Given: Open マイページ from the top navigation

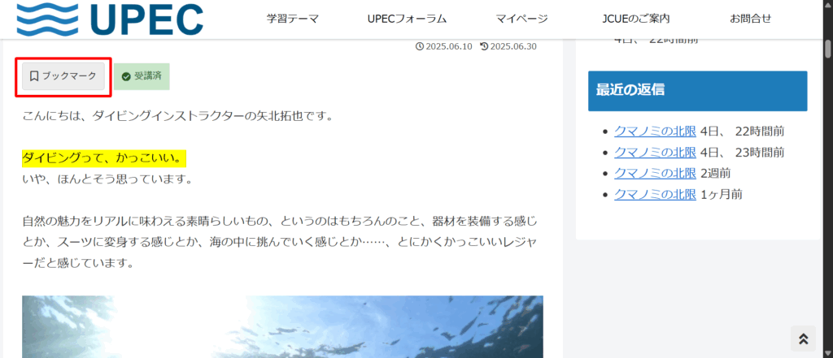Looking at the screenshot, I should pyautogui.click(x=521, y=19).
